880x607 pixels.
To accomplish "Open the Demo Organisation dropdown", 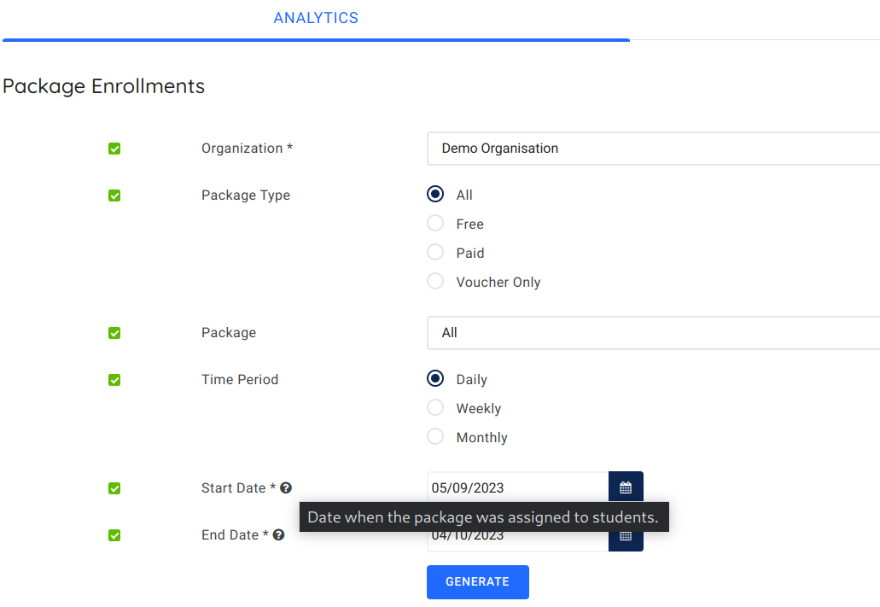I will point(649,148).
